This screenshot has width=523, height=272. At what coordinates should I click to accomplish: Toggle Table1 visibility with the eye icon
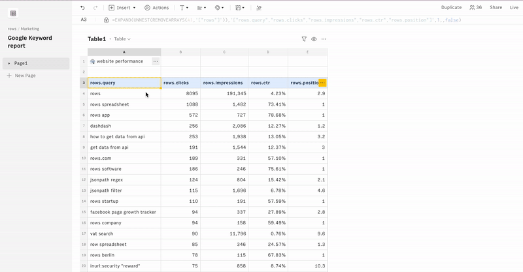pos(314,39)
